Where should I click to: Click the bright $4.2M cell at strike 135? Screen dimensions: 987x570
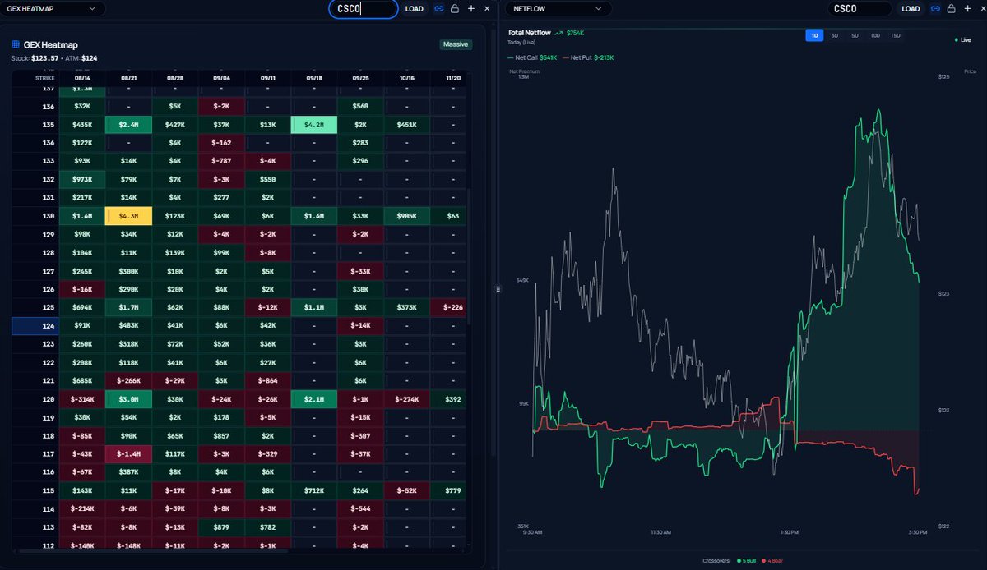pyautogui.click(x=313, y=125)
